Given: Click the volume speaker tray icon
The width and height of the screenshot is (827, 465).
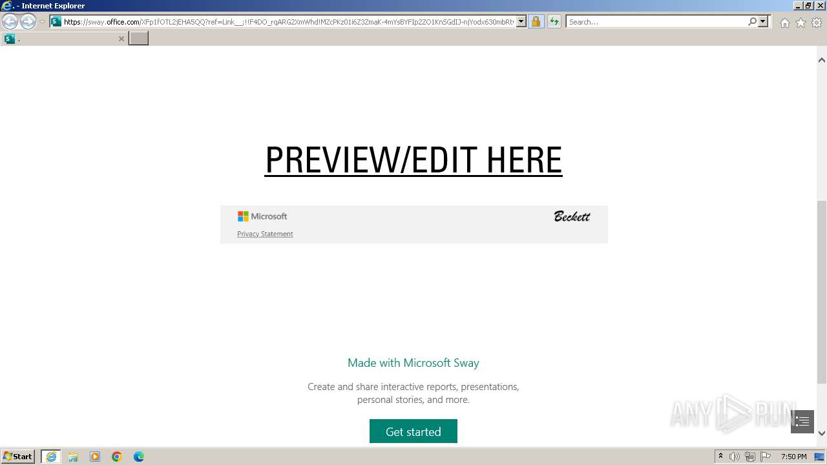Looking at the screenshot, I should click(x=735, y=457).
